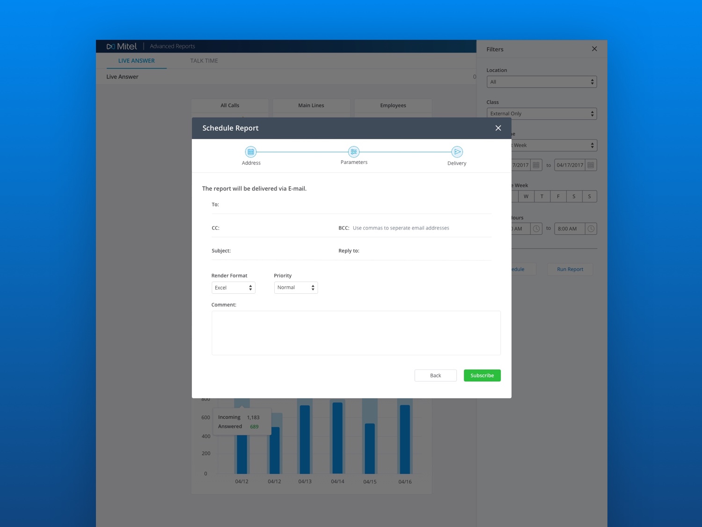The width and height of the screenshot is (702, 527).
Task: Open the Priority dropdown
Action: (x=296, y=288)
